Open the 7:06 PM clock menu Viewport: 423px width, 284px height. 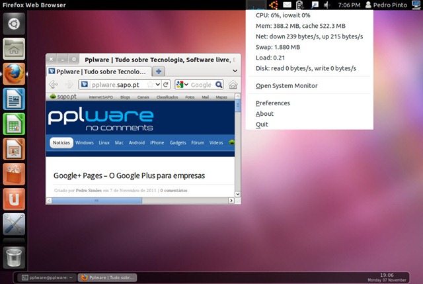tap(349, 5)
